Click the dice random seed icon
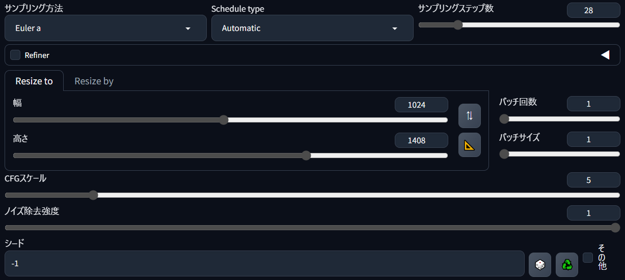Viewport: 625px width, 280px height. (x=540, y=265)
